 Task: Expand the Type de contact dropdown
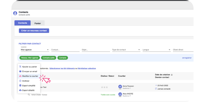(x=126, y=50)
